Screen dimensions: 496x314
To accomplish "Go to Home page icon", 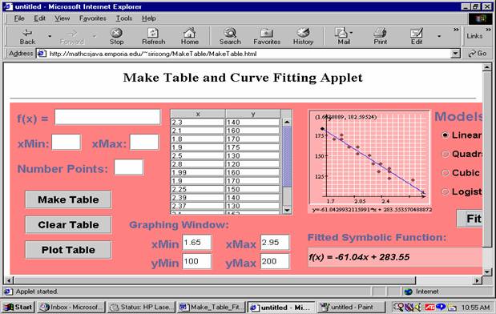I will [x=190, y=33].
